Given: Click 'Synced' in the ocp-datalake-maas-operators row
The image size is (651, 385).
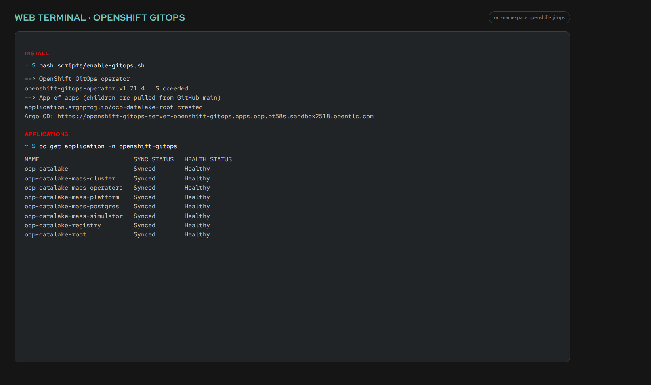Looking at the screenshot, I should 145,188.
